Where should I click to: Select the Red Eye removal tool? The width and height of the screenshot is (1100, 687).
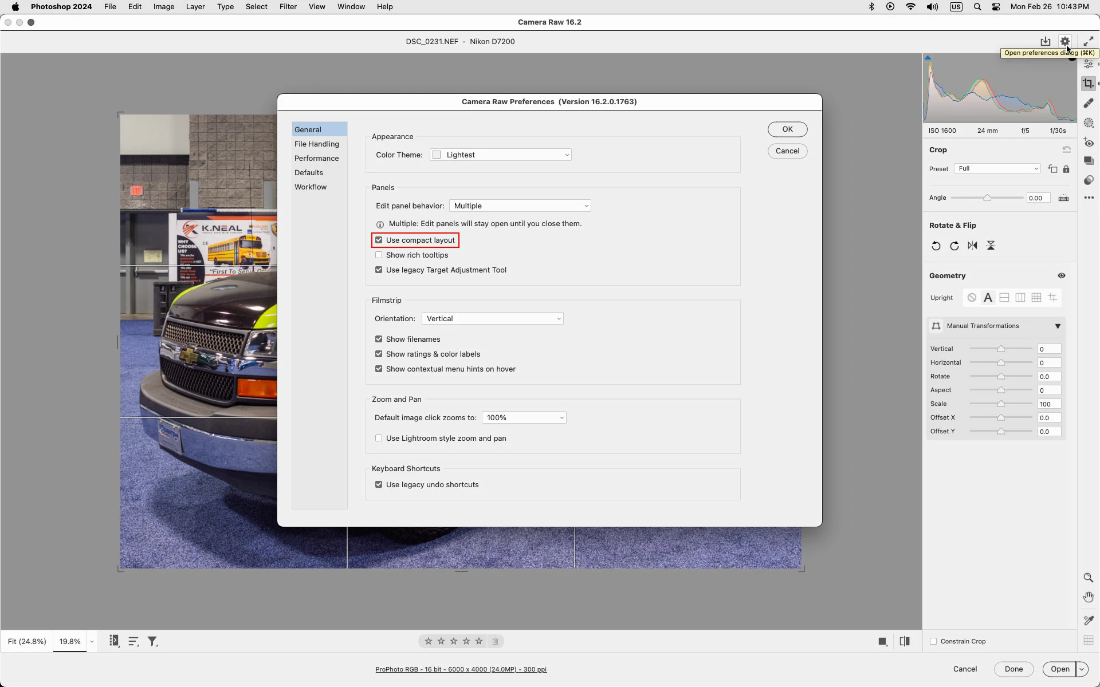click(x=1089, y=143)
